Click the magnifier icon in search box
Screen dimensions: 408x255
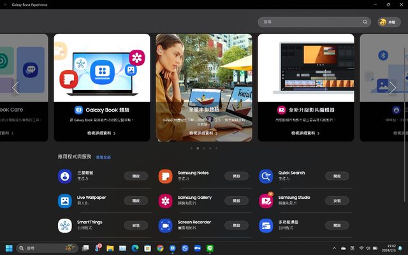[x=365, y=22]
